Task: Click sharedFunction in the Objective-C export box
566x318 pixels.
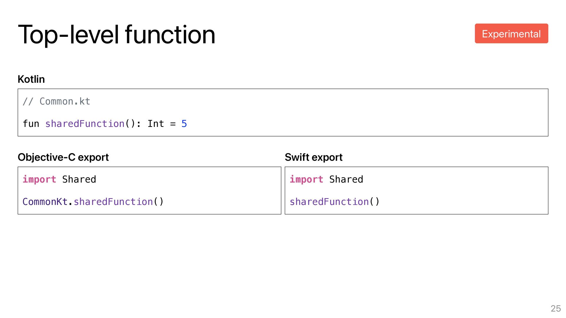Action: click(x=113, y=202)
